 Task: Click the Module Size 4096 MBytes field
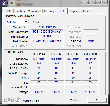click(x=47, y=27)
